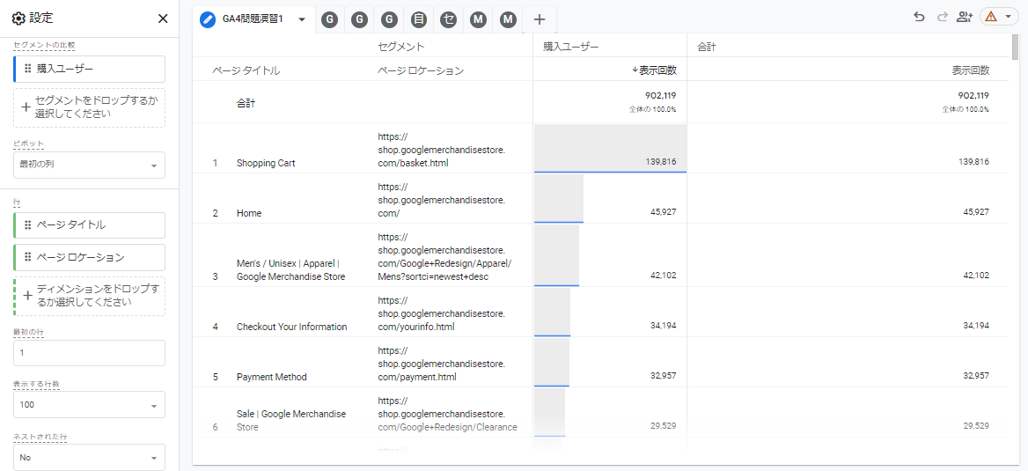
Task: Click the 34,194 value in 合計 column
Action: point(976,326)
